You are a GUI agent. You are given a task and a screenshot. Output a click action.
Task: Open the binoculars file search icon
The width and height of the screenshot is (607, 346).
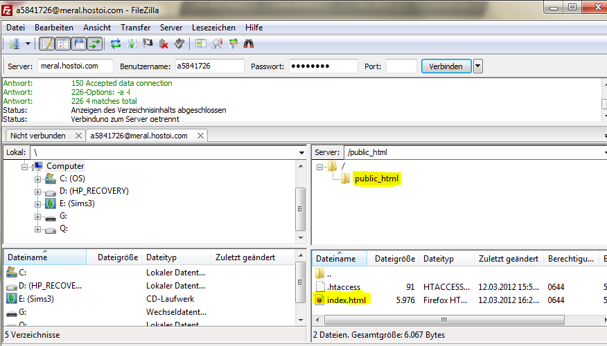(x=249, y=44)
